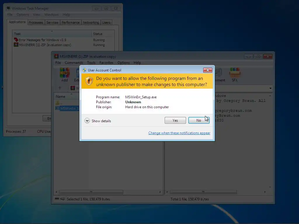This screenshot has width=299, height=224.
Task: Switch to Processes tab in Task Manager
Action: click(36, 22)
